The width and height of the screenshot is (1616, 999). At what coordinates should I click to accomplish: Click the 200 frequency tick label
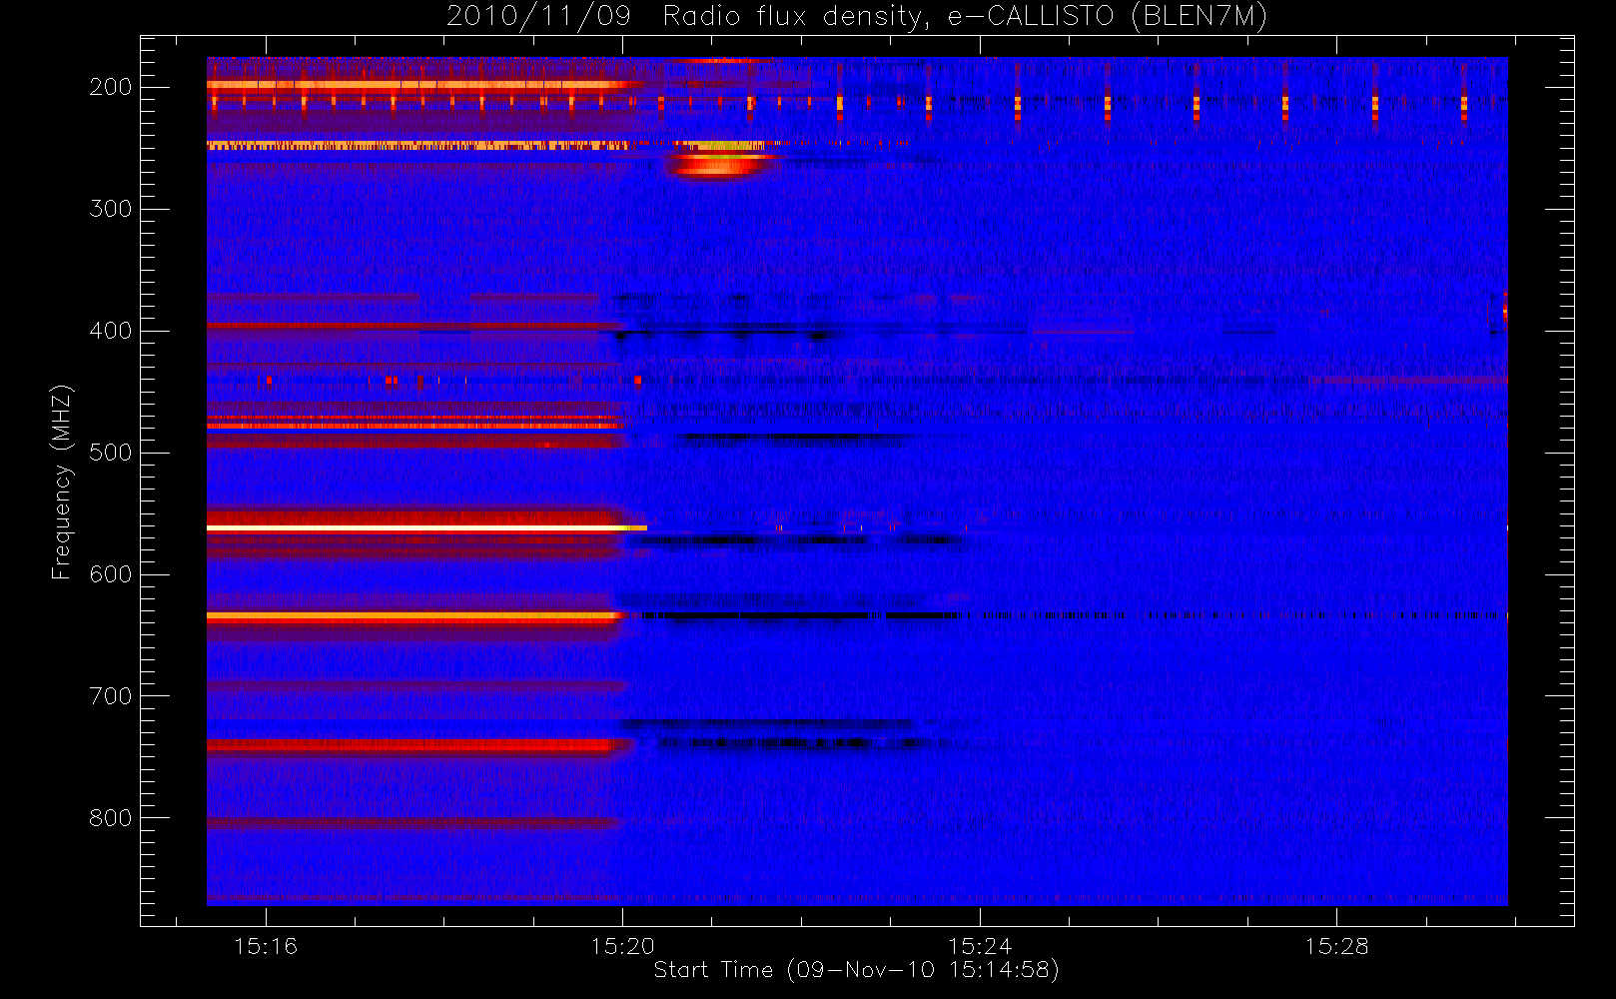(110, 87)
